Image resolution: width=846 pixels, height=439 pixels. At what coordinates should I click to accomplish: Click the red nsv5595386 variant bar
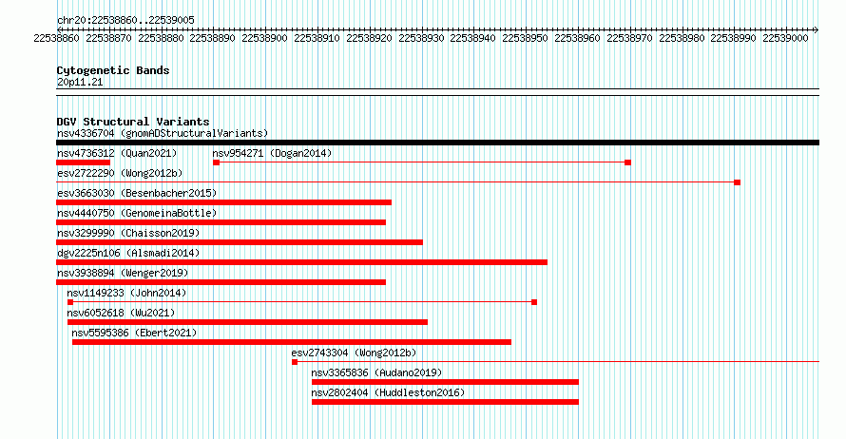pyautogui.click(x=292, y=342)
